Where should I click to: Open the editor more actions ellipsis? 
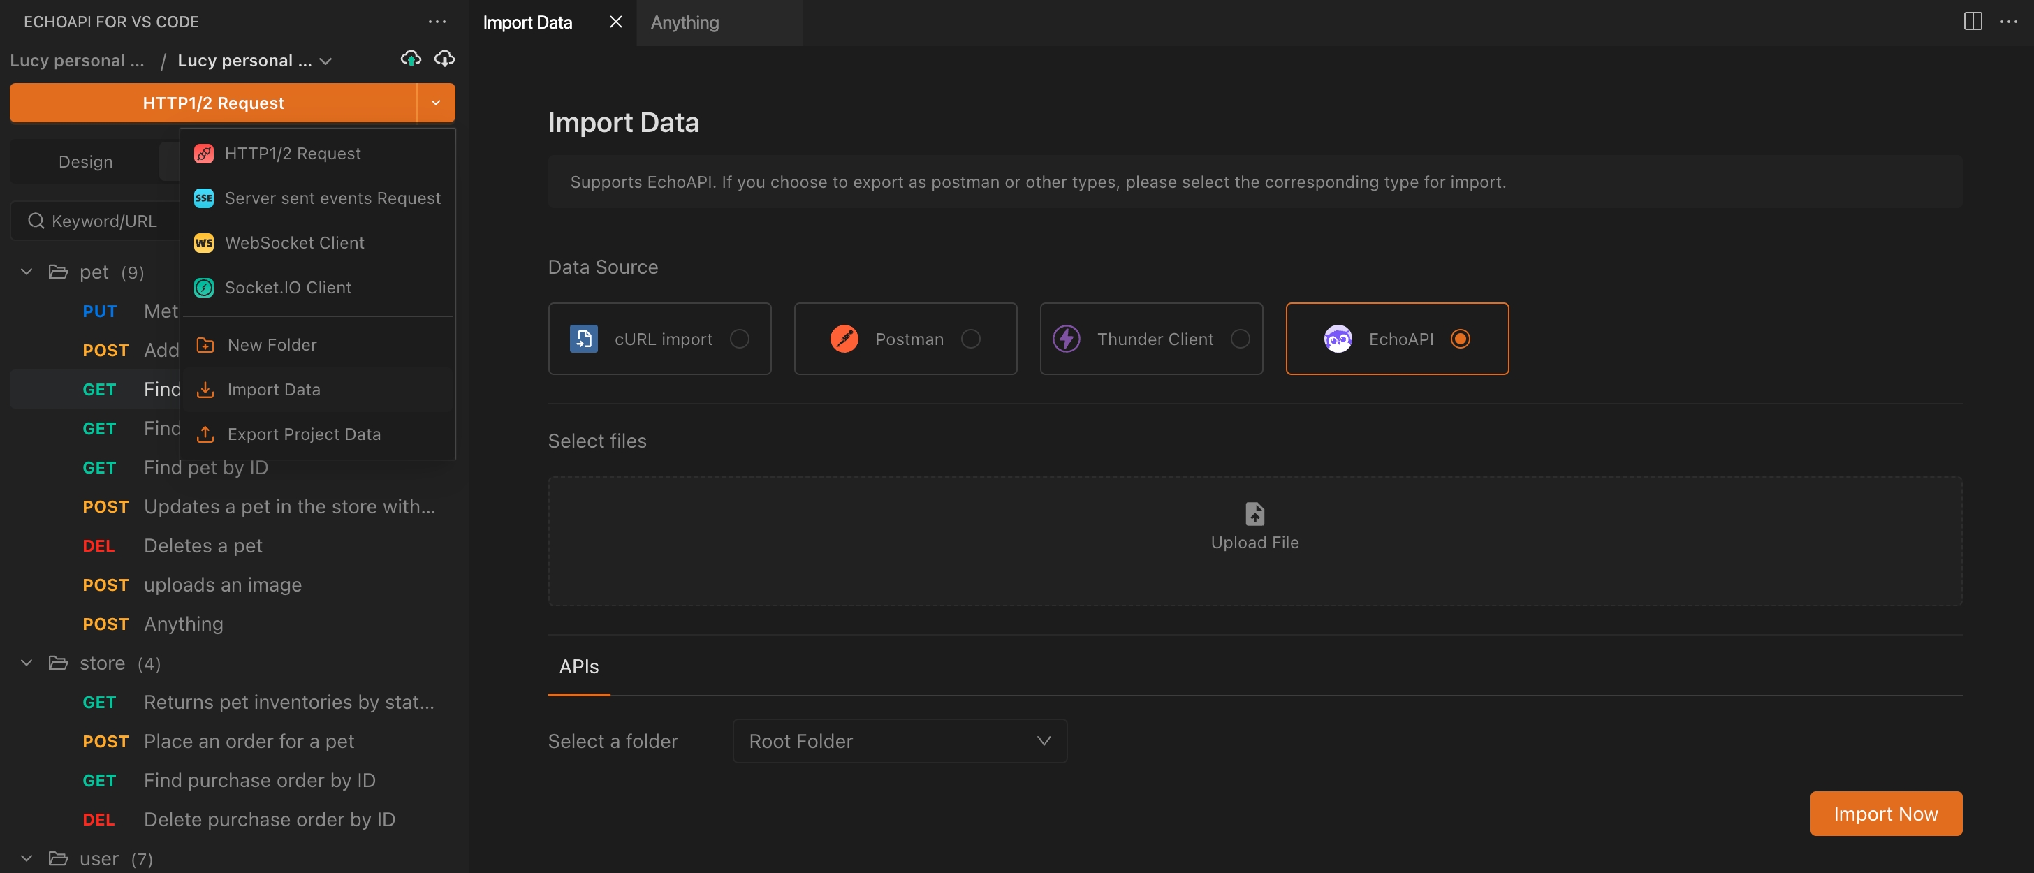(x=2009, y=22)
